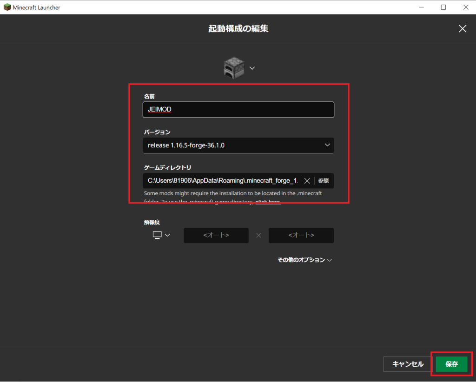Clear the game directory with the X icon
Screen dimensions: 476x382
pos(307,181)
